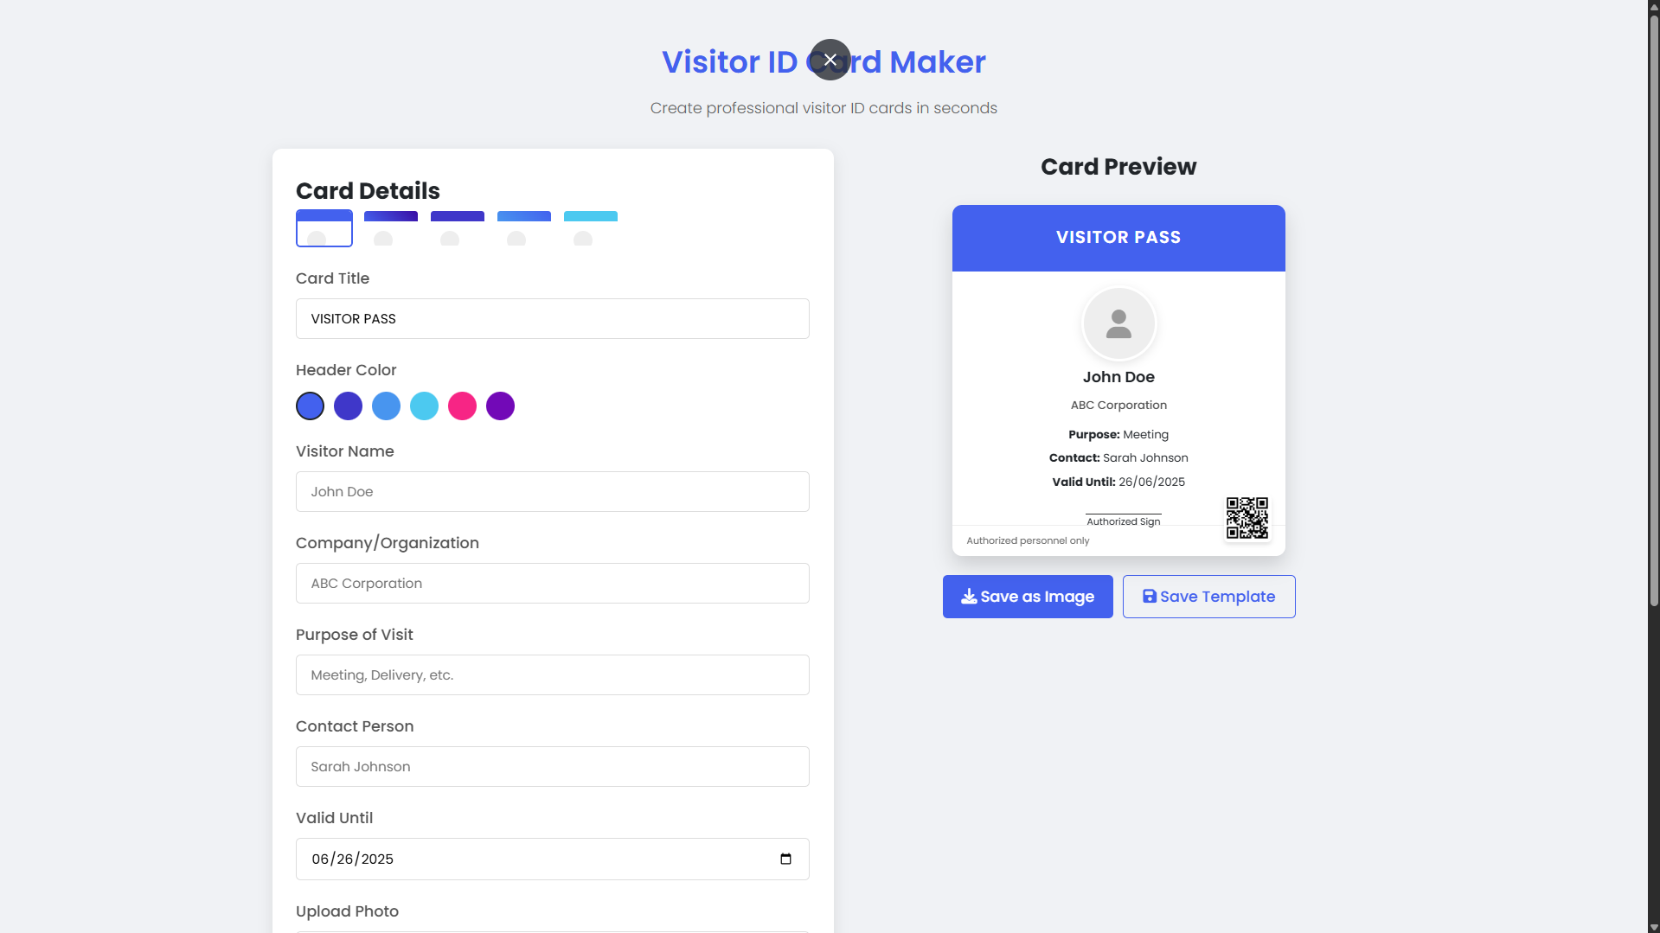Click the 'Upload Photo' label
Image resolution: width=1660 pixels, height=933 pixels.
[347, 911]
